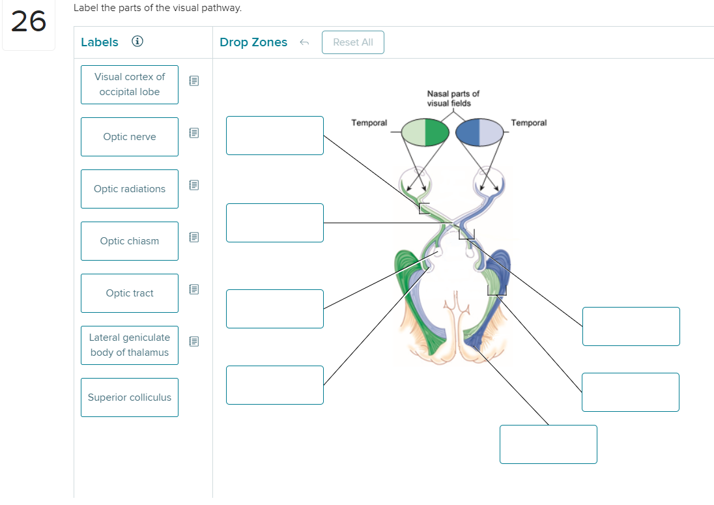Select the Optic radiations label chip
Image resolution: width=714 pixels, height=505 pixels.
(129, 189)
